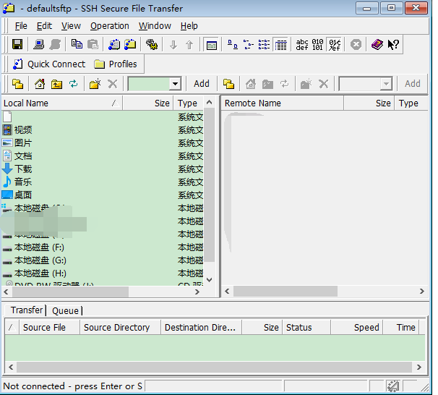Screen dimensions: 438x395
Task: Switch to the Queue tab
Action: coord(65,310)
